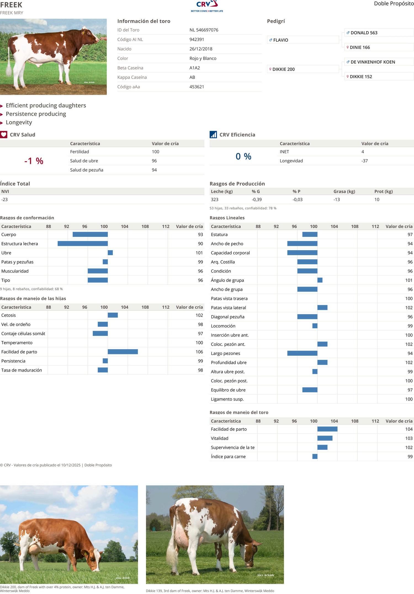Click the male symbol beside DE VINKENHOF KOEN

(x=348, y=62)
